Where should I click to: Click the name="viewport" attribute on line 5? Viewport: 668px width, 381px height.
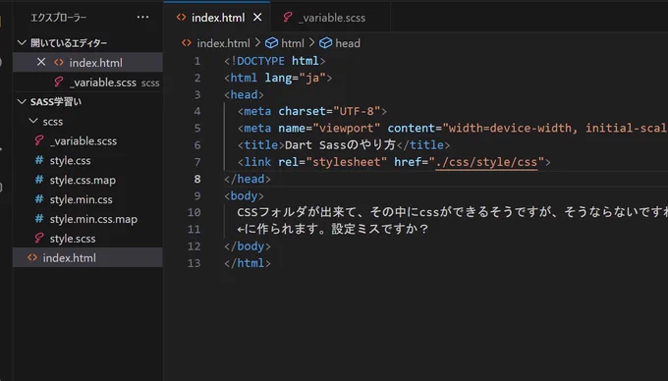click(x=329, y=128)
